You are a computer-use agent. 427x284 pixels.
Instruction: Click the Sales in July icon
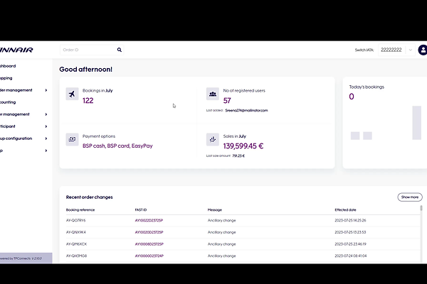click(212, 139)
